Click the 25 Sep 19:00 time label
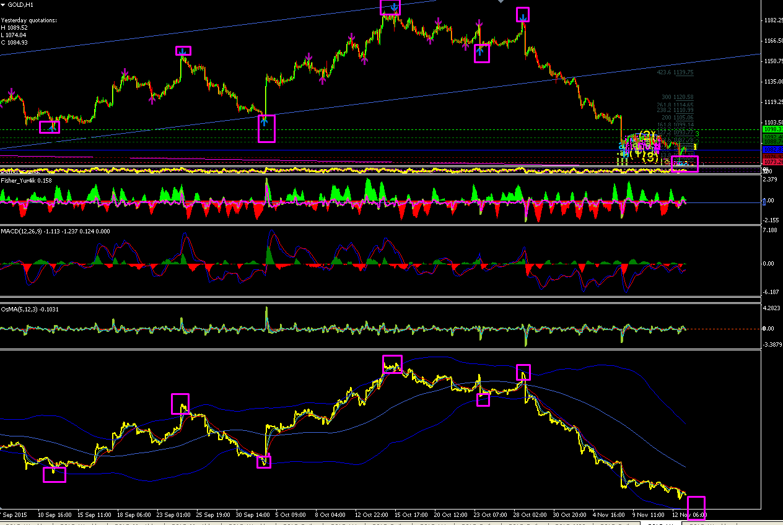 [x=213, y=514]
